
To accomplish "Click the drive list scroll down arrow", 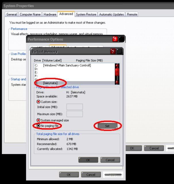I will (x=117, y=82).
